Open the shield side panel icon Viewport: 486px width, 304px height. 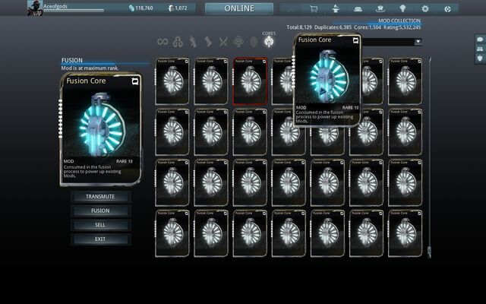pyautogui.click(x=480, y=59)
